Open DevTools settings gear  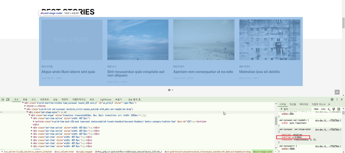point(332,99)
